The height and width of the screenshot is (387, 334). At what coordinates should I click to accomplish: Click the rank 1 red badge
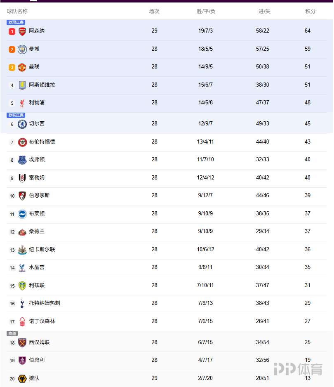point(12,31)
